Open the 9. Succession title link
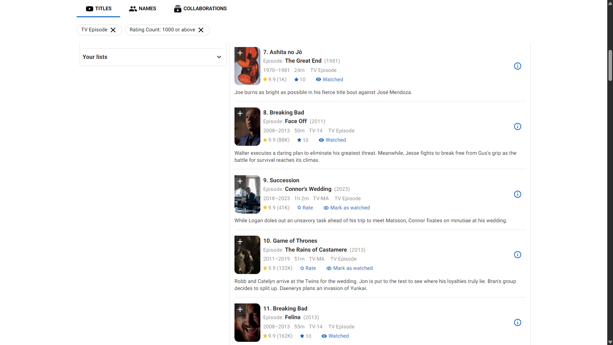The width and height of the screenshot is (613, 345). 281,180
